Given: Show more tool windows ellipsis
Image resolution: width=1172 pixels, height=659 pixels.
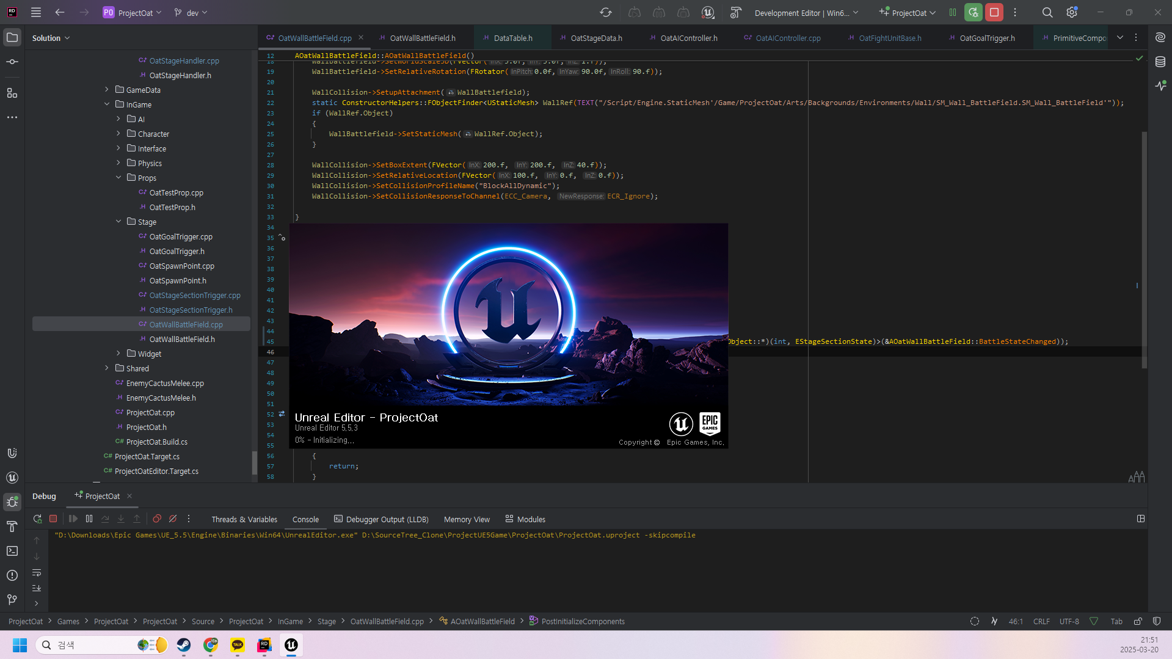Looking at the screenshot, I should click(x=12, y=117).
